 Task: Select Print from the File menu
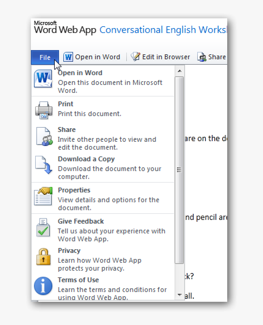click(x=65, y=104)
